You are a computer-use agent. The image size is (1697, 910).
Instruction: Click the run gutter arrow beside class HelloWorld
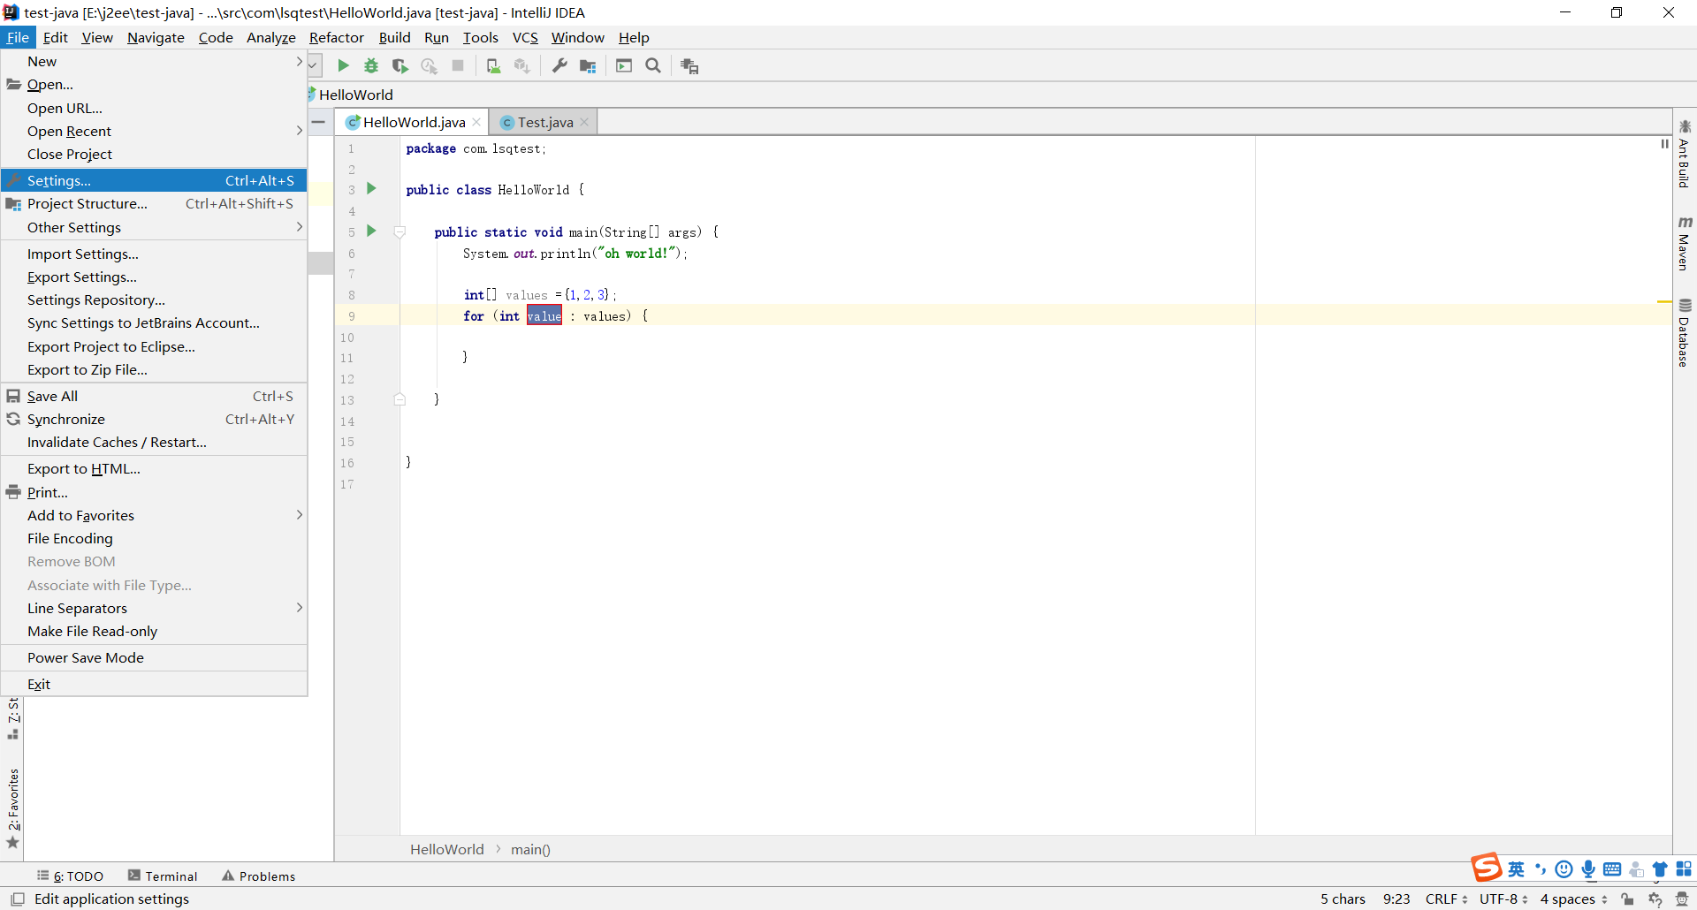click(371, 189)
